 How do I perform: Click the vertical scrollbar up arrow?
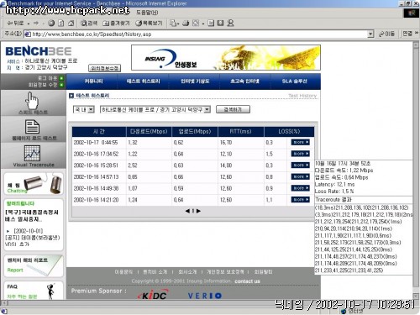(416, 45)
